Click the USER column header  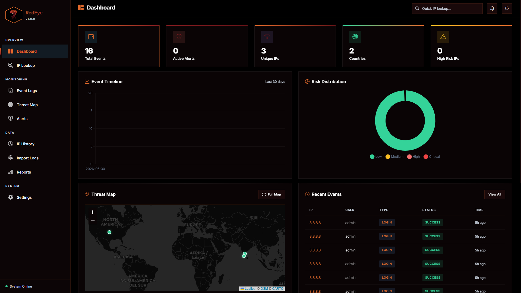coord(350,210)
